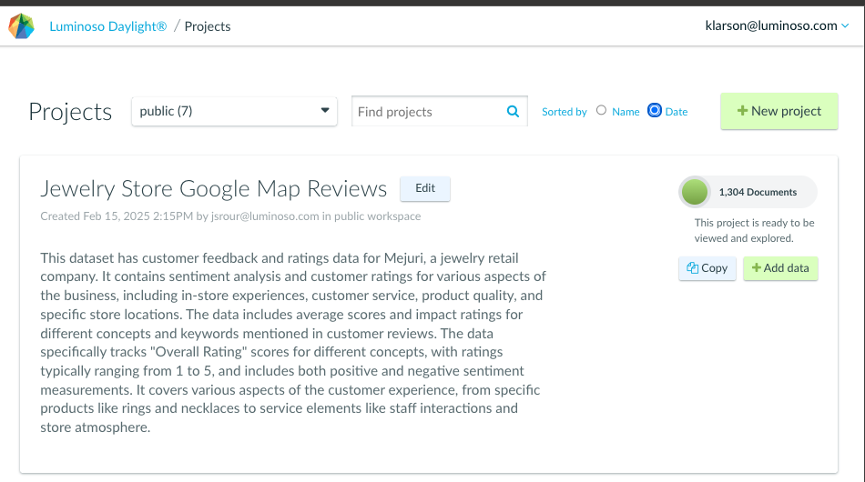Screen dimensions: 865x482
Task: Expand the klarson@luminoso.com account menu
Action: click(777, 25)
